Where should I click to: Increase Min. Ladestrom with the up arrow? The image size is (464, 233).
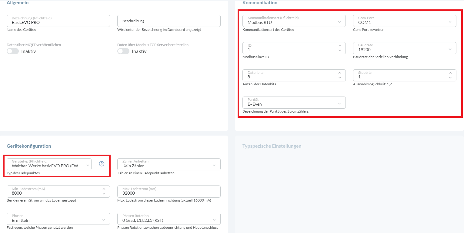coord(104,189)
